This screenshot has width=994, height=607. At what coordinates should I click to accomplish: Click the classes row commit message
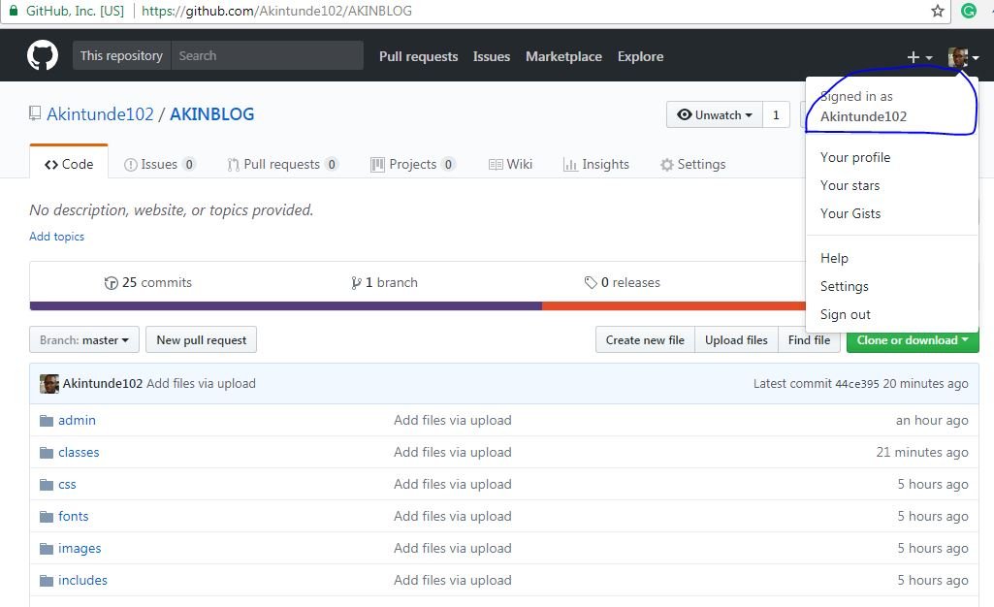453,453
